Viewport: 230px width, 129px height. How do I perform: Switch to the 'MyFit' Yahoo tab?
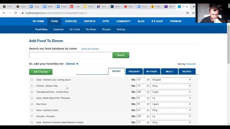(170, 6)
